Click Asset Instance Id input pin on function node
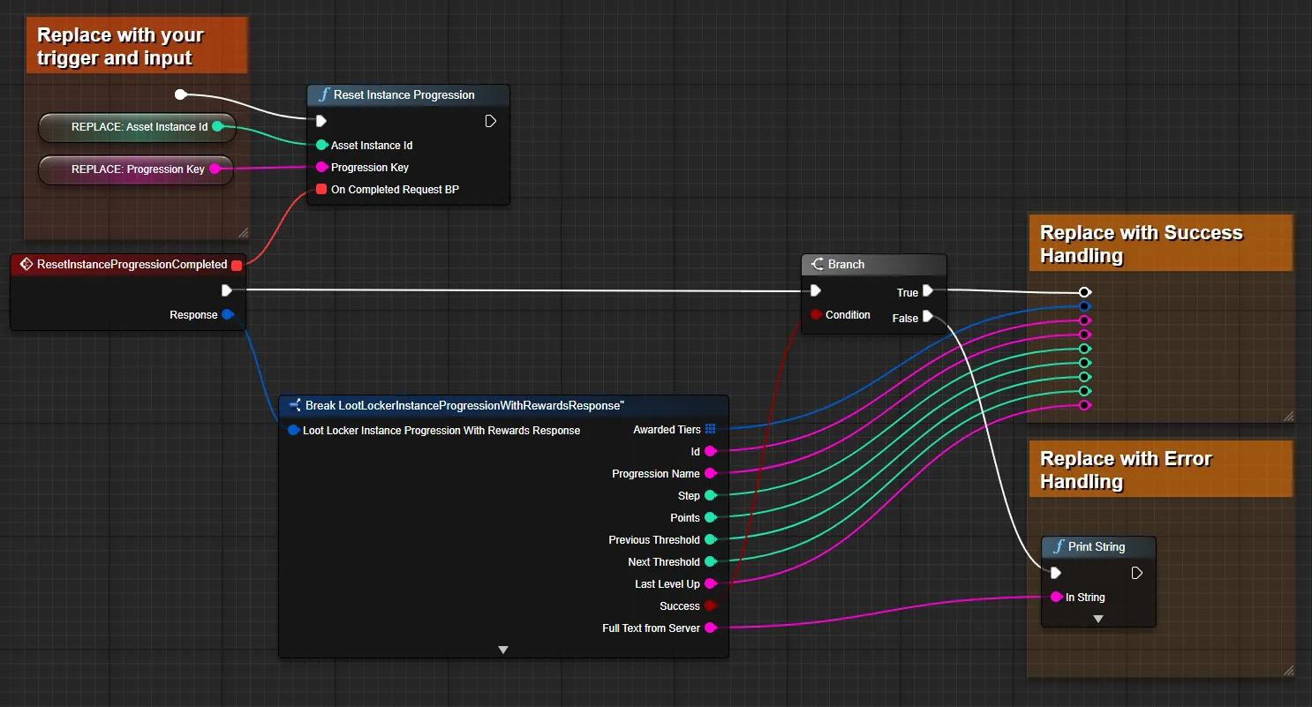 tap(321, 145)
